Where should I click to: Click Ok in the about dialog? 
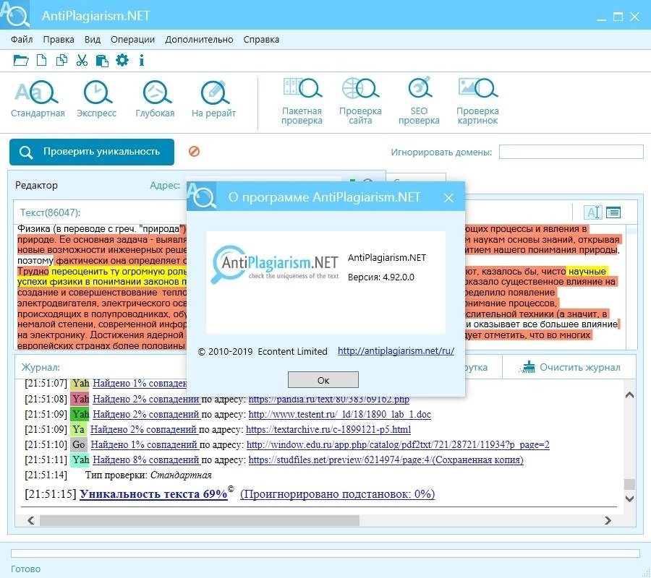323,380
